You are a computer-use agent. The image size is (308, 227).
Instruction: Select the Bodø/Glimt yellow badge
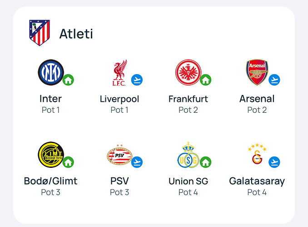tap(51, 155)
